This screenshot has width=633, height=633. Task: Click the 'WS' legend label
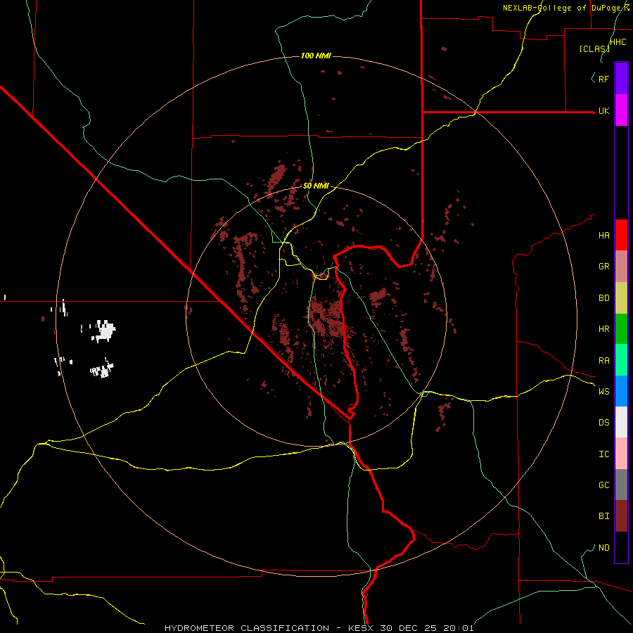point(603,392)
